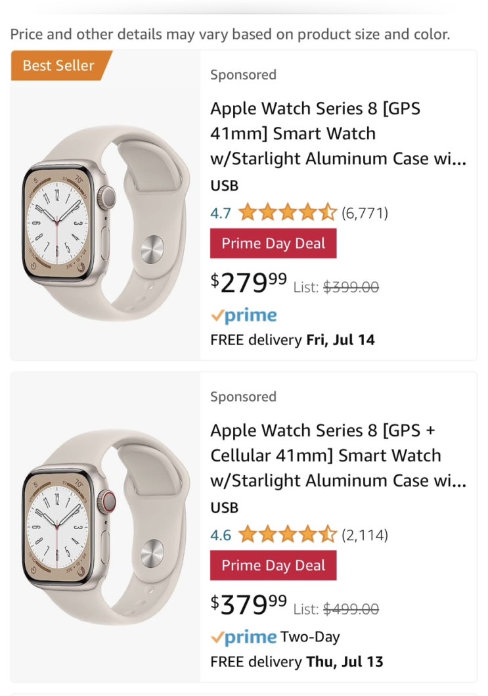Click the 4.7 star rating icons
This screenshot has width=488, height=696.
tap(288, 213)
